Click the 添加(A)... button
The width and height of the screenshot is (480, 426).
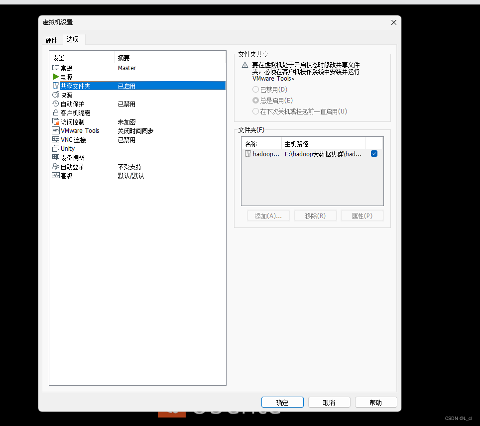268,216
